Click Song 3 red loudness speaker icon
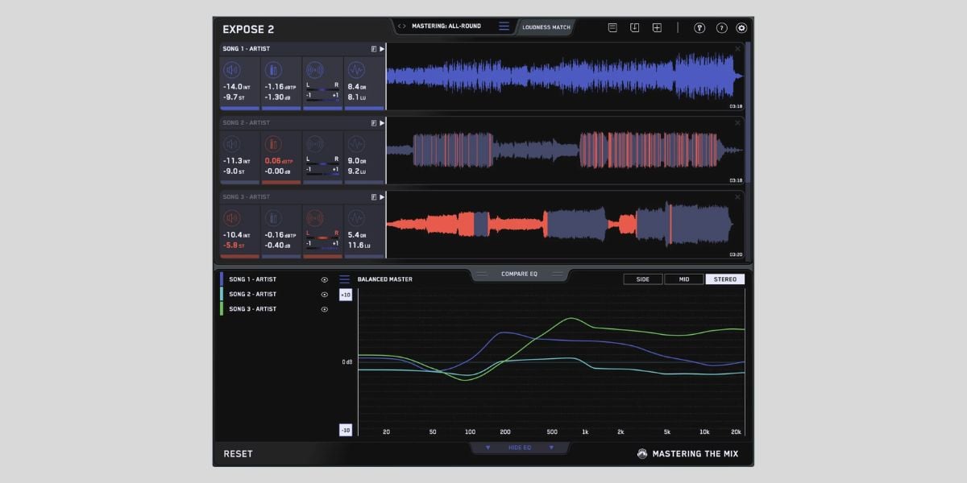967x483 pixels. (x=232, y=218)
